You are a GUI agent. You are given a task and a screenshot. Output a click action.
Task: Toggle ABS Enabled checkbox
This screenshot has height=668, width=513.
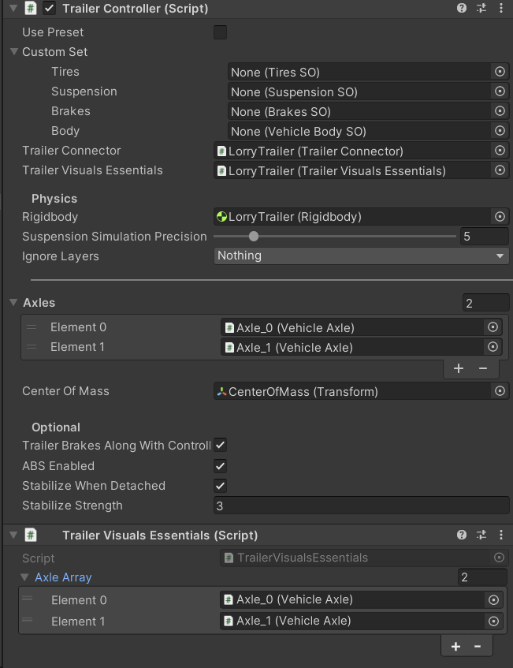221,466
